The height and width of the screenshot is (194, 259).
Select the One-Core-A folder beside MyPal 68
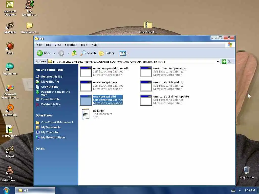click(30, 28)
